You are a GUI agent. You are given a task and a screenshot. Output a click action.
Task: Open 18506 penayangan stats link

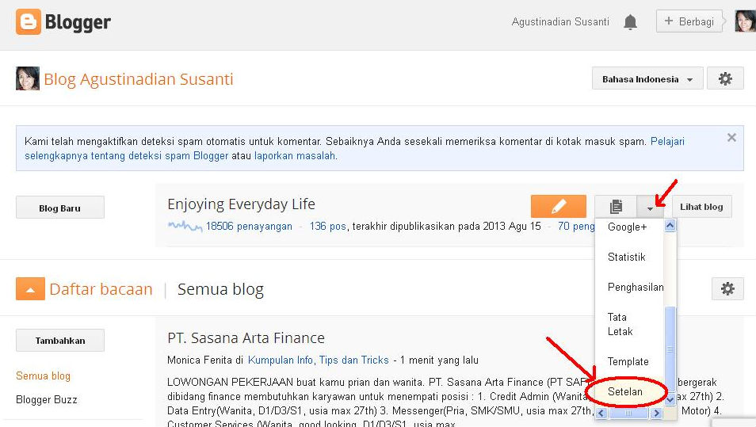249,226
